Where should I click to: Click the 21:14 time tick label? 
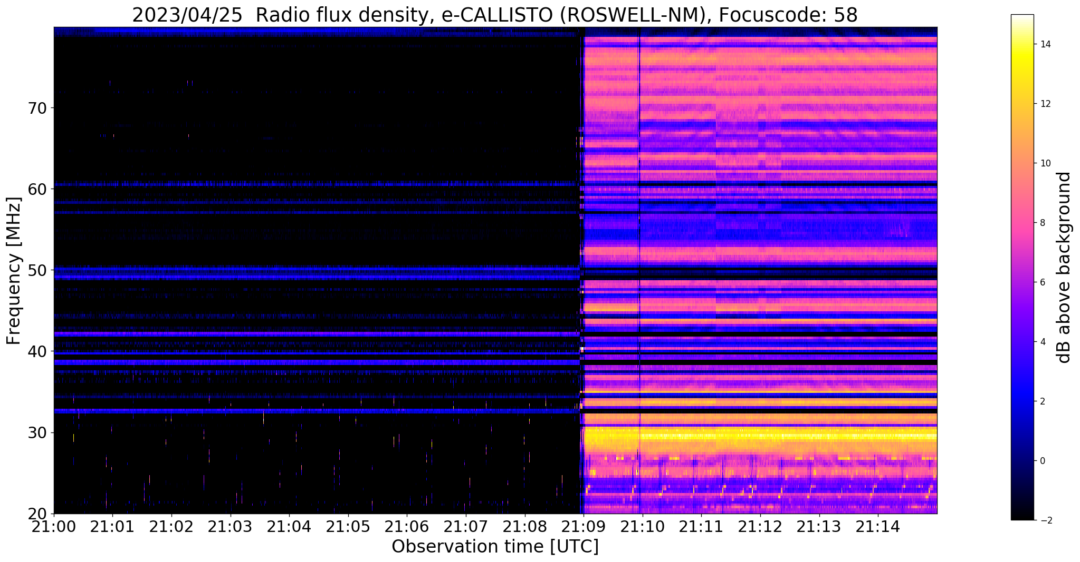point(878,526)
